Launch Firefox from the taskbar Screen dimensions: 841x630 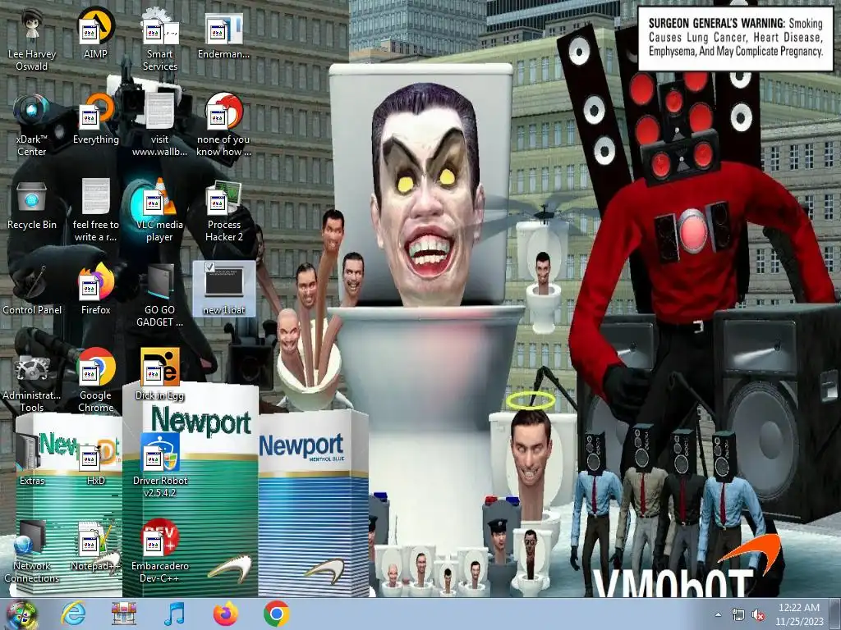pyautogui.click(x=225, y=614)
